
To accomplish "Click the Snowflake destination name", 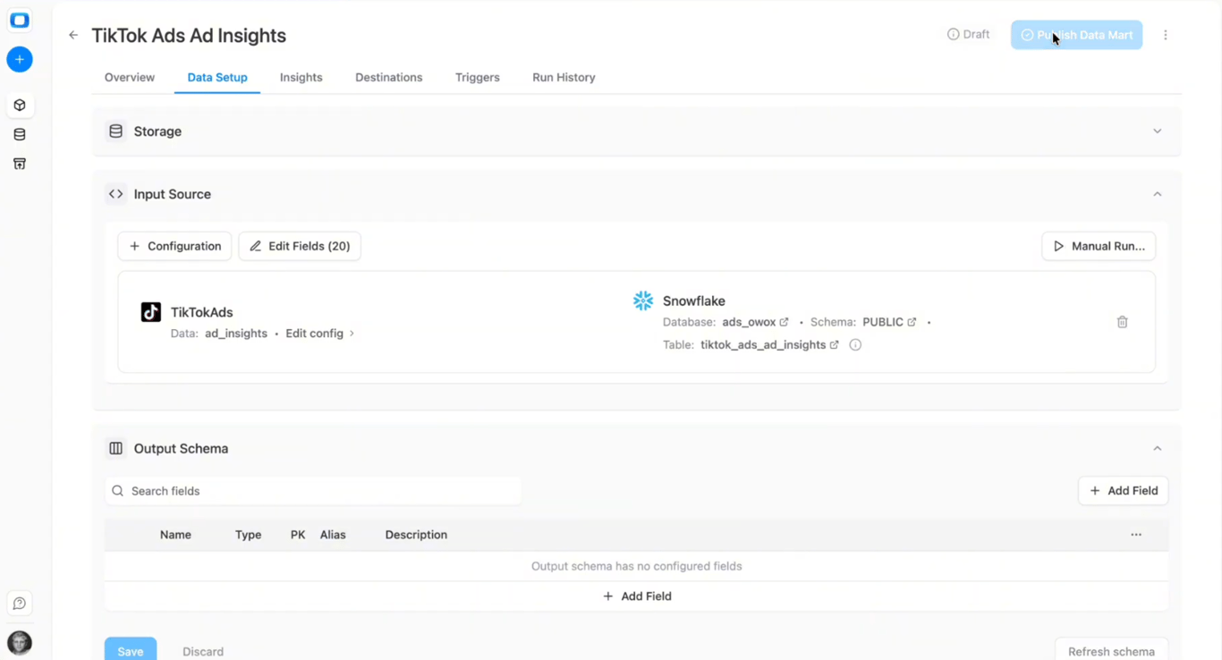I will 694,301.
